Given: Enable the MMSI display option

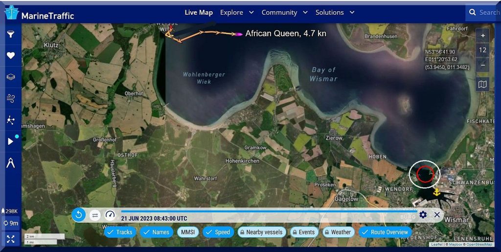Looking at the screenshot, I should 188,232.
